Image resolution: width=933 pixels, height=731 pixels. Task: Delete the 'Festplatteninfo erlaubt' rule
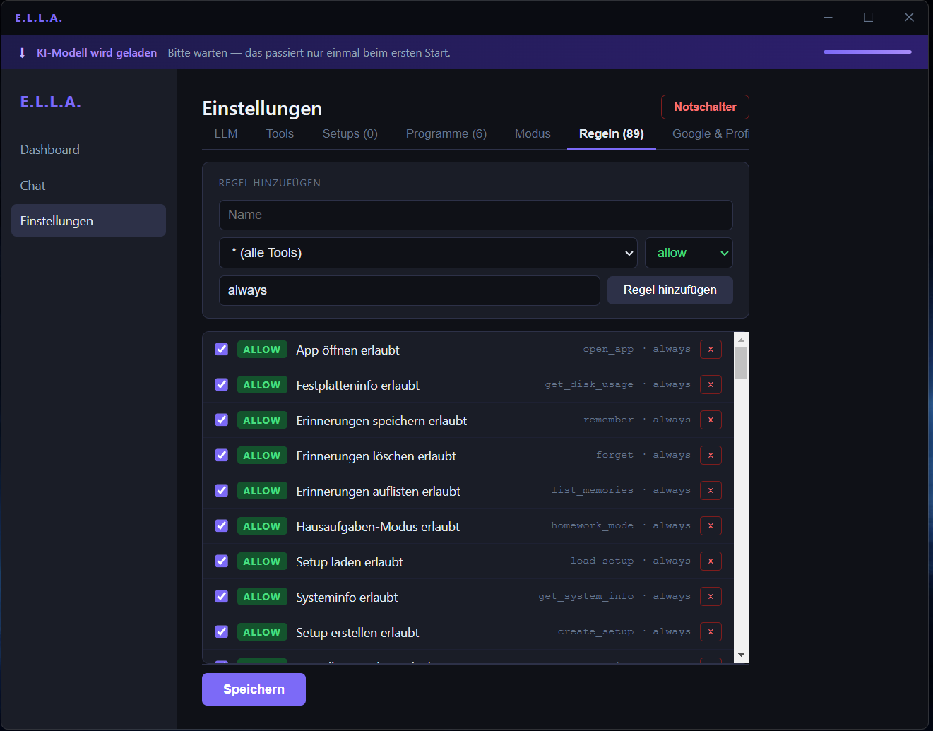click(x=711, y=385)
